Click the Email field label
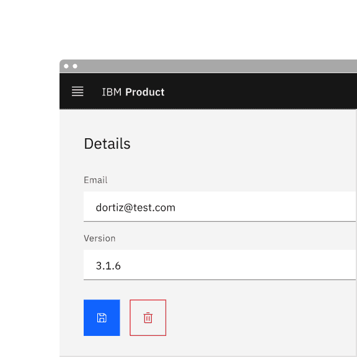The height and width of the screenshot is (357, 357). tap(95, 180)
